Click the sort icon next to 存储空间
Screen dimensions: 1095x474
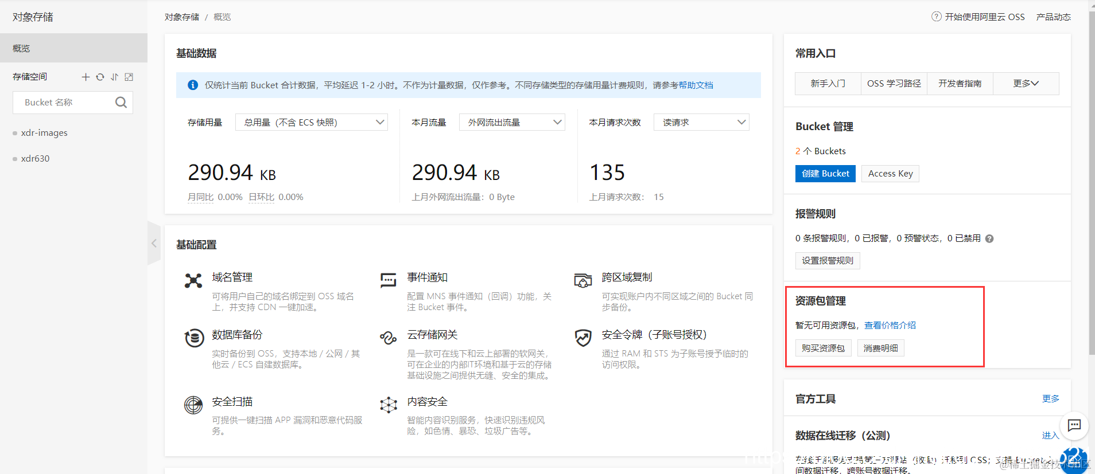tap(114, 77)
